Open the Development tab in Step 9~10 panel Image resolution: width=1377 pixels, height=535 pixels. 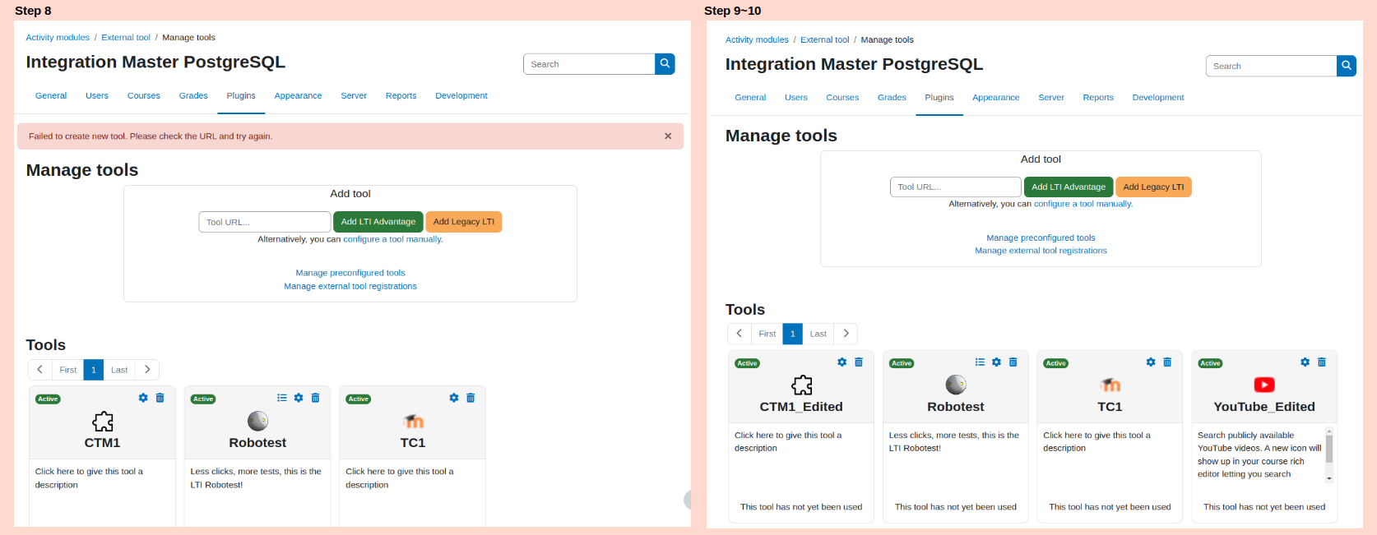1158,98
